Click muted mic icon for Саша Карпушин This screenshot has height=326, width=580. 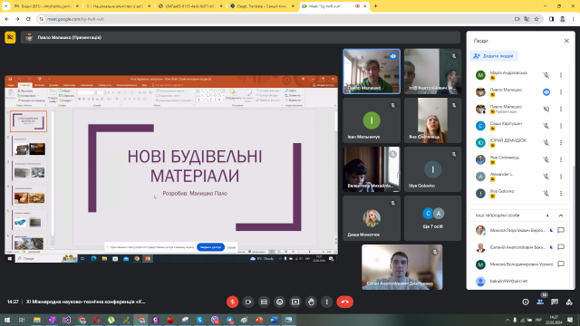click(x=546, y=126)
